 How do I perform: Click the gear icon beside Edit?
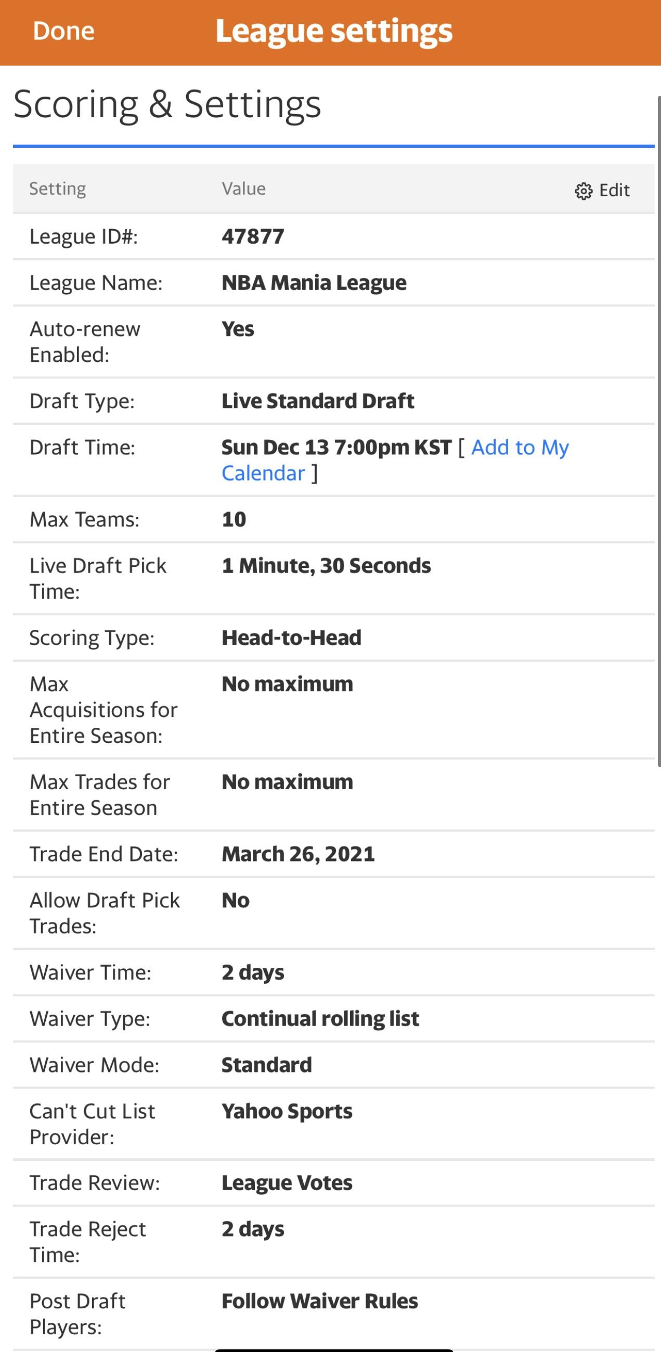[x=583, y=191]
